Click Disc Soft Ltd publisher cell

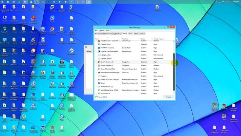(126, 48)
